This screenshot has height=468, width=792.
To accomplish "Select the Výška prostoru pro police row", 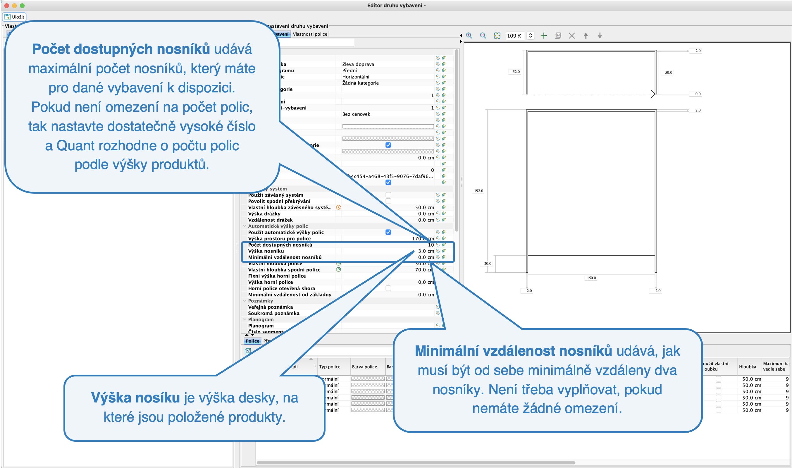I will 347,238.
